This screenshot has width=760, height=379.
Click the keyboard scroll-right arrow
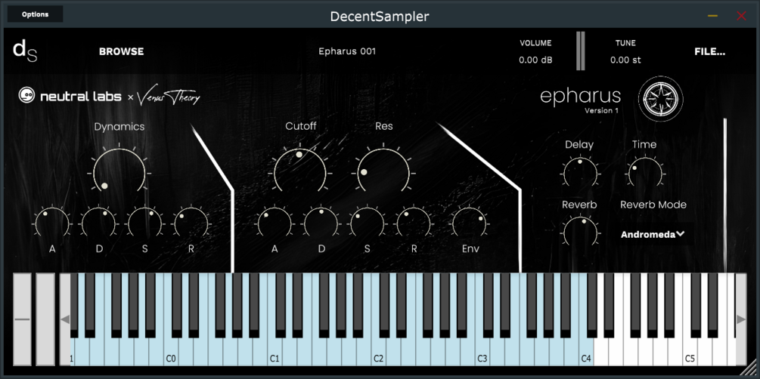741,319
